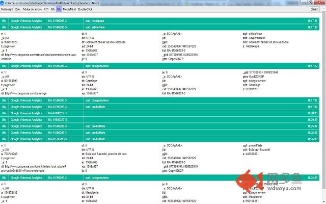The width and height of the screenshot is (326, 204).
Task: Click 'a: 134572133' parameter
Action: (9, 193)
